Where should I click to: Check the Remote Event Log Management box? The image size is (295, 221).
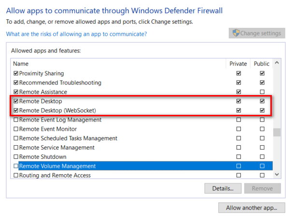point(16,120)
